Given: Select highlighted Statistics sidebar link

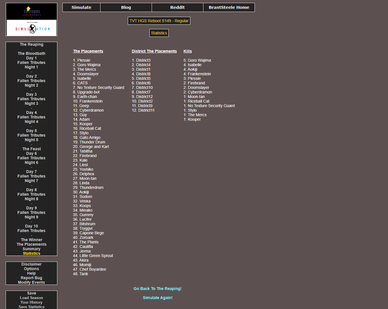Looking at the screenshot, I should [x=31, y=254].
